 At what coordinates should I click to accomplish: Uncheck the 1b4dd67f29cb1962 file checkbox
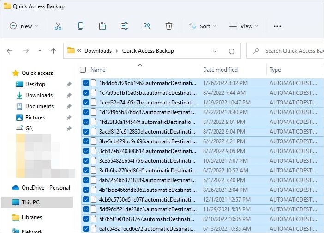[x=86, y=83]
